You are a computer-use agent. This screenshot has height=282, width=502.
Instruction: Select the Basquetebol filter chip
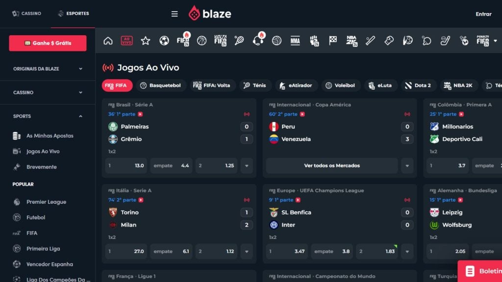pos(161,85)
